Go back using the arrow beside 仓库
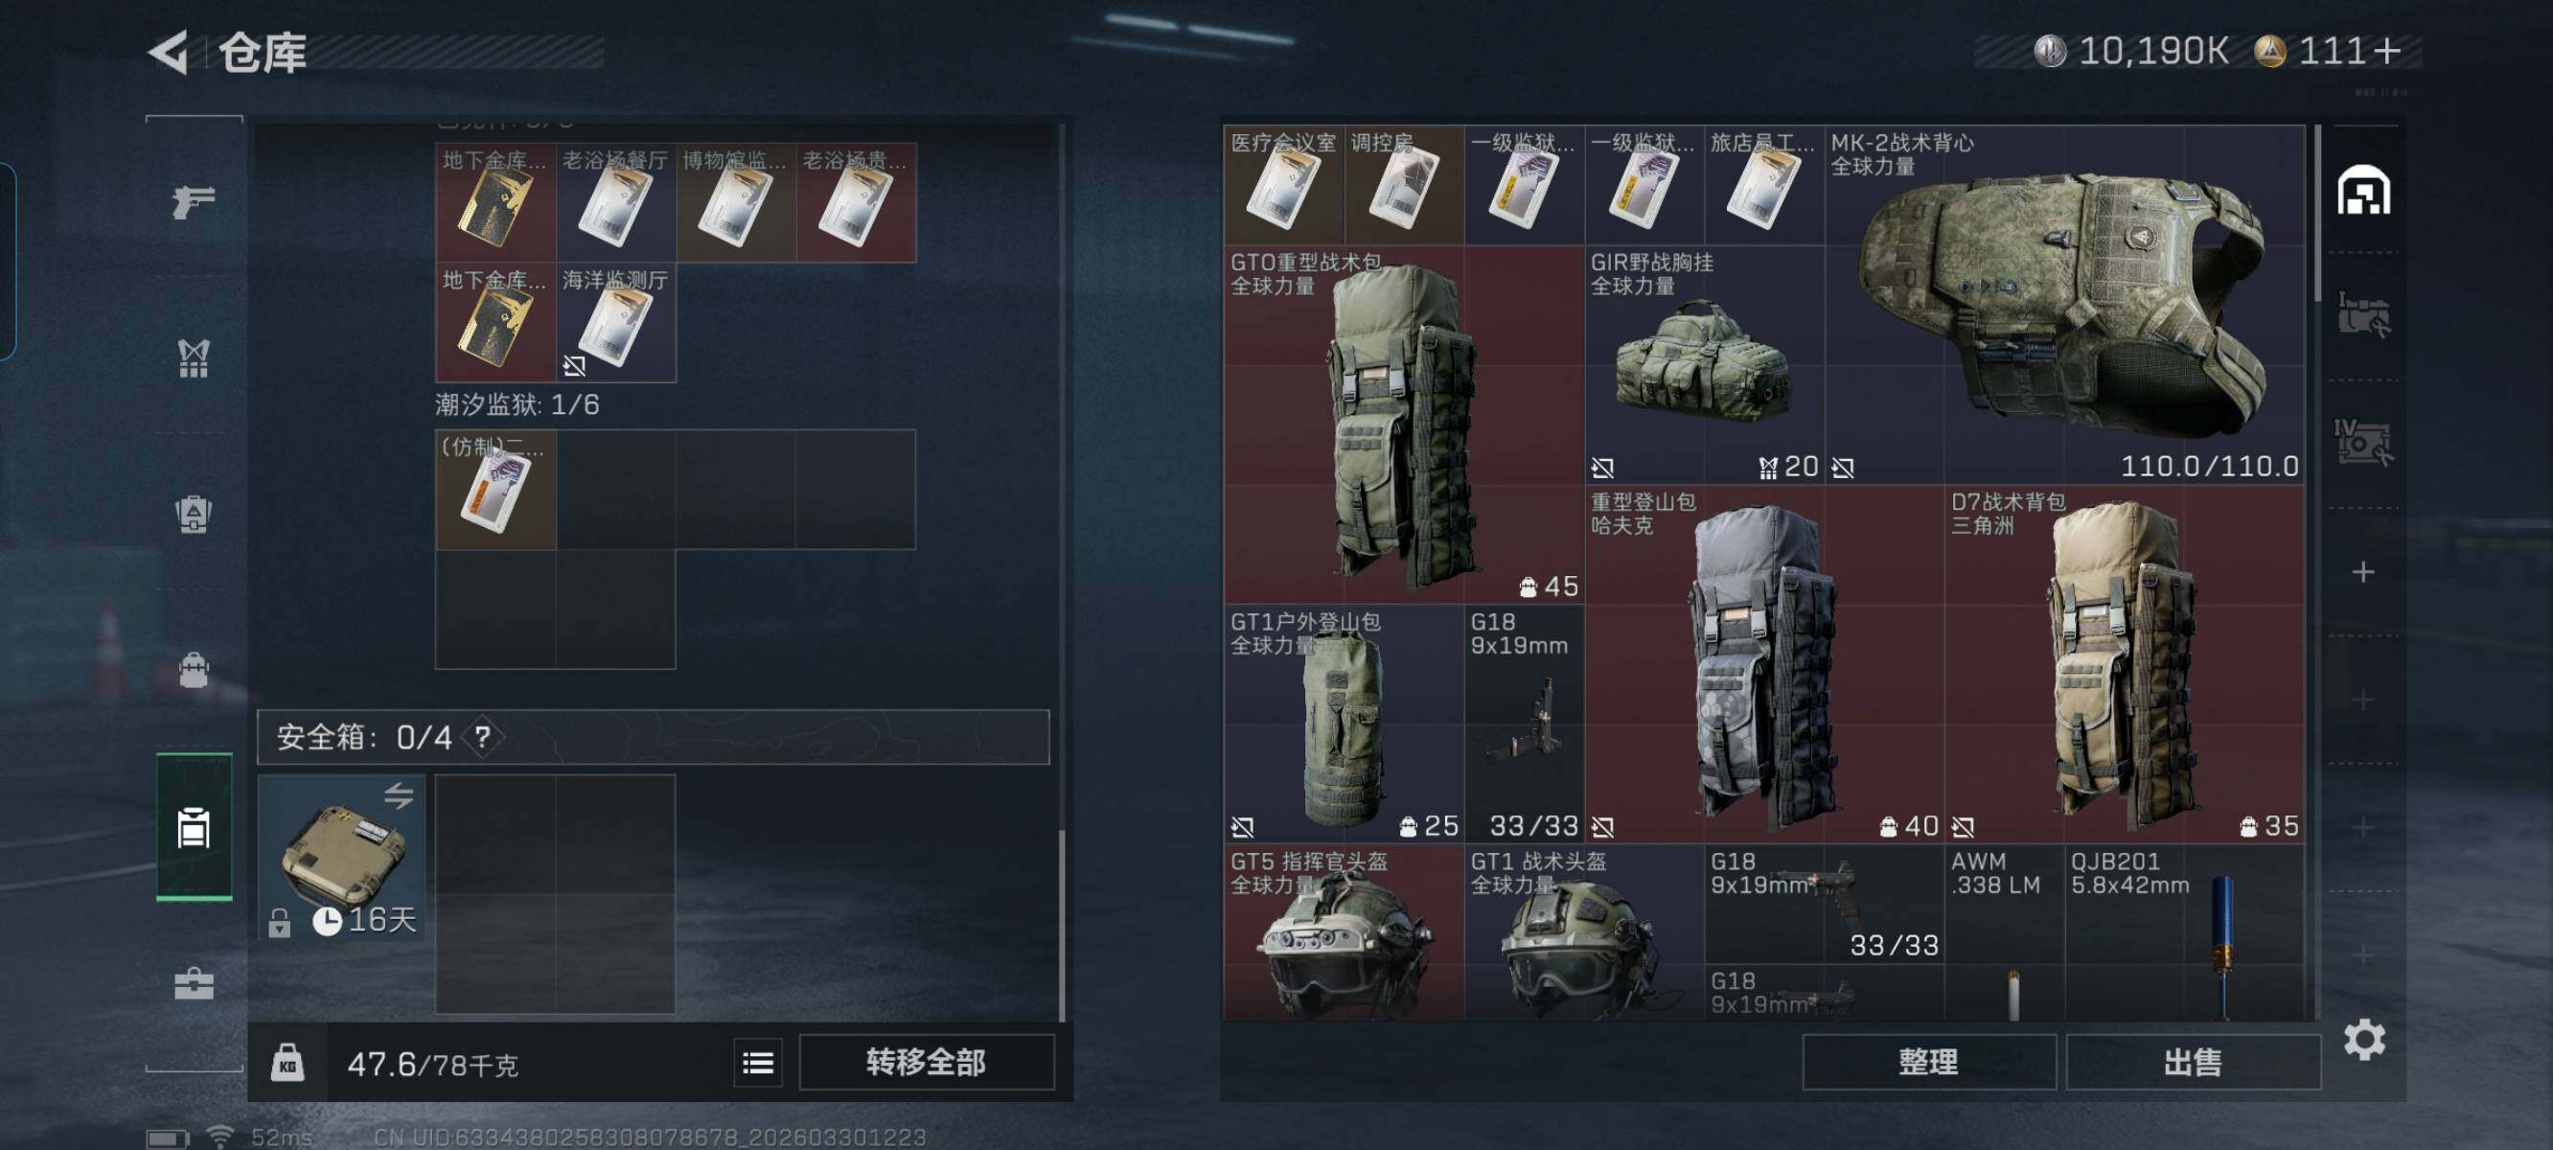The image size is (2553, 1150). (170, 52)
